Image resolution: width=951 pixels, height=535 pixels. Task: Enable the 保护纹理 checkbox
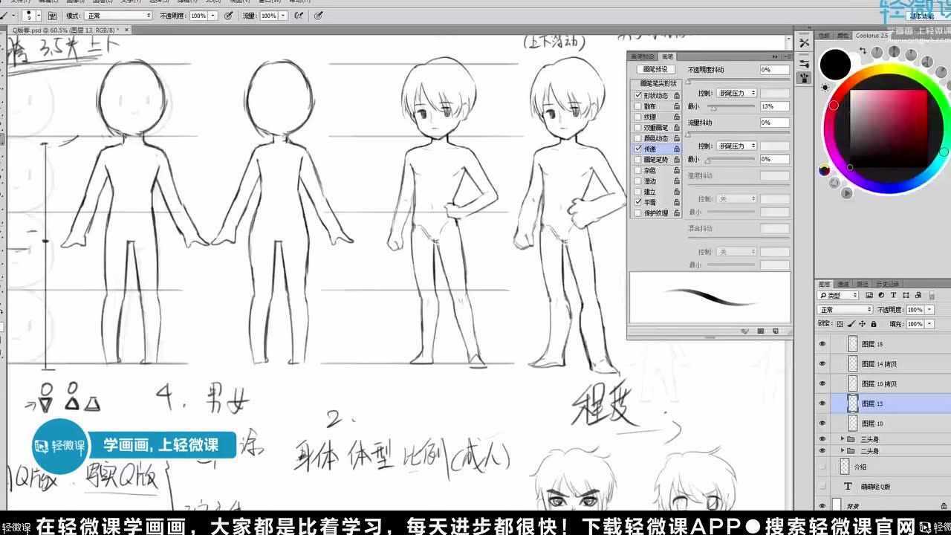(x=637, y=213)
